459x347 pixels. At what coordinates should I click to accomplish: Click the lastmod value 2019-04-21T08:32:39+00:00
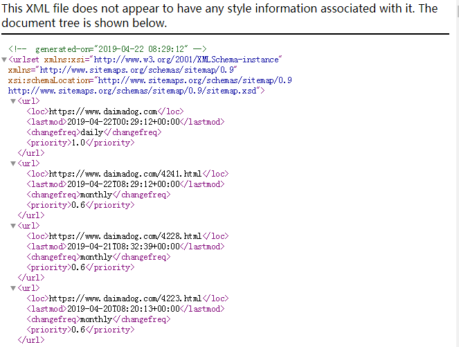click(123, 247)
